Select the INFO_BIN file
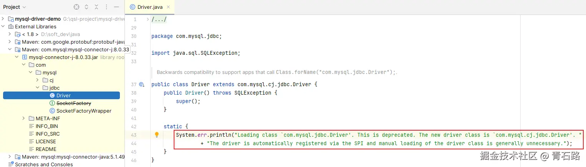This screenshot has height=167, width=586. click(47, 126)
